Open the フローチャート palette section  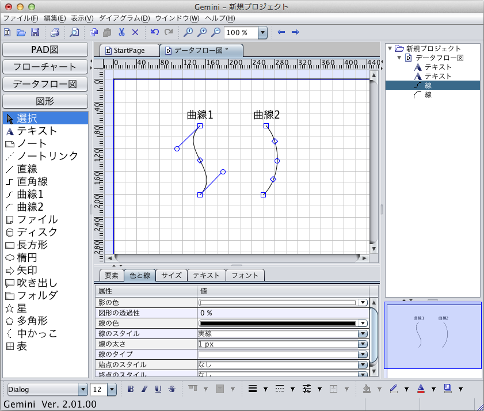[x=45, y=67]
